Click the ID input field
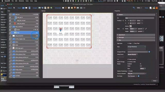 click(140, 18)
